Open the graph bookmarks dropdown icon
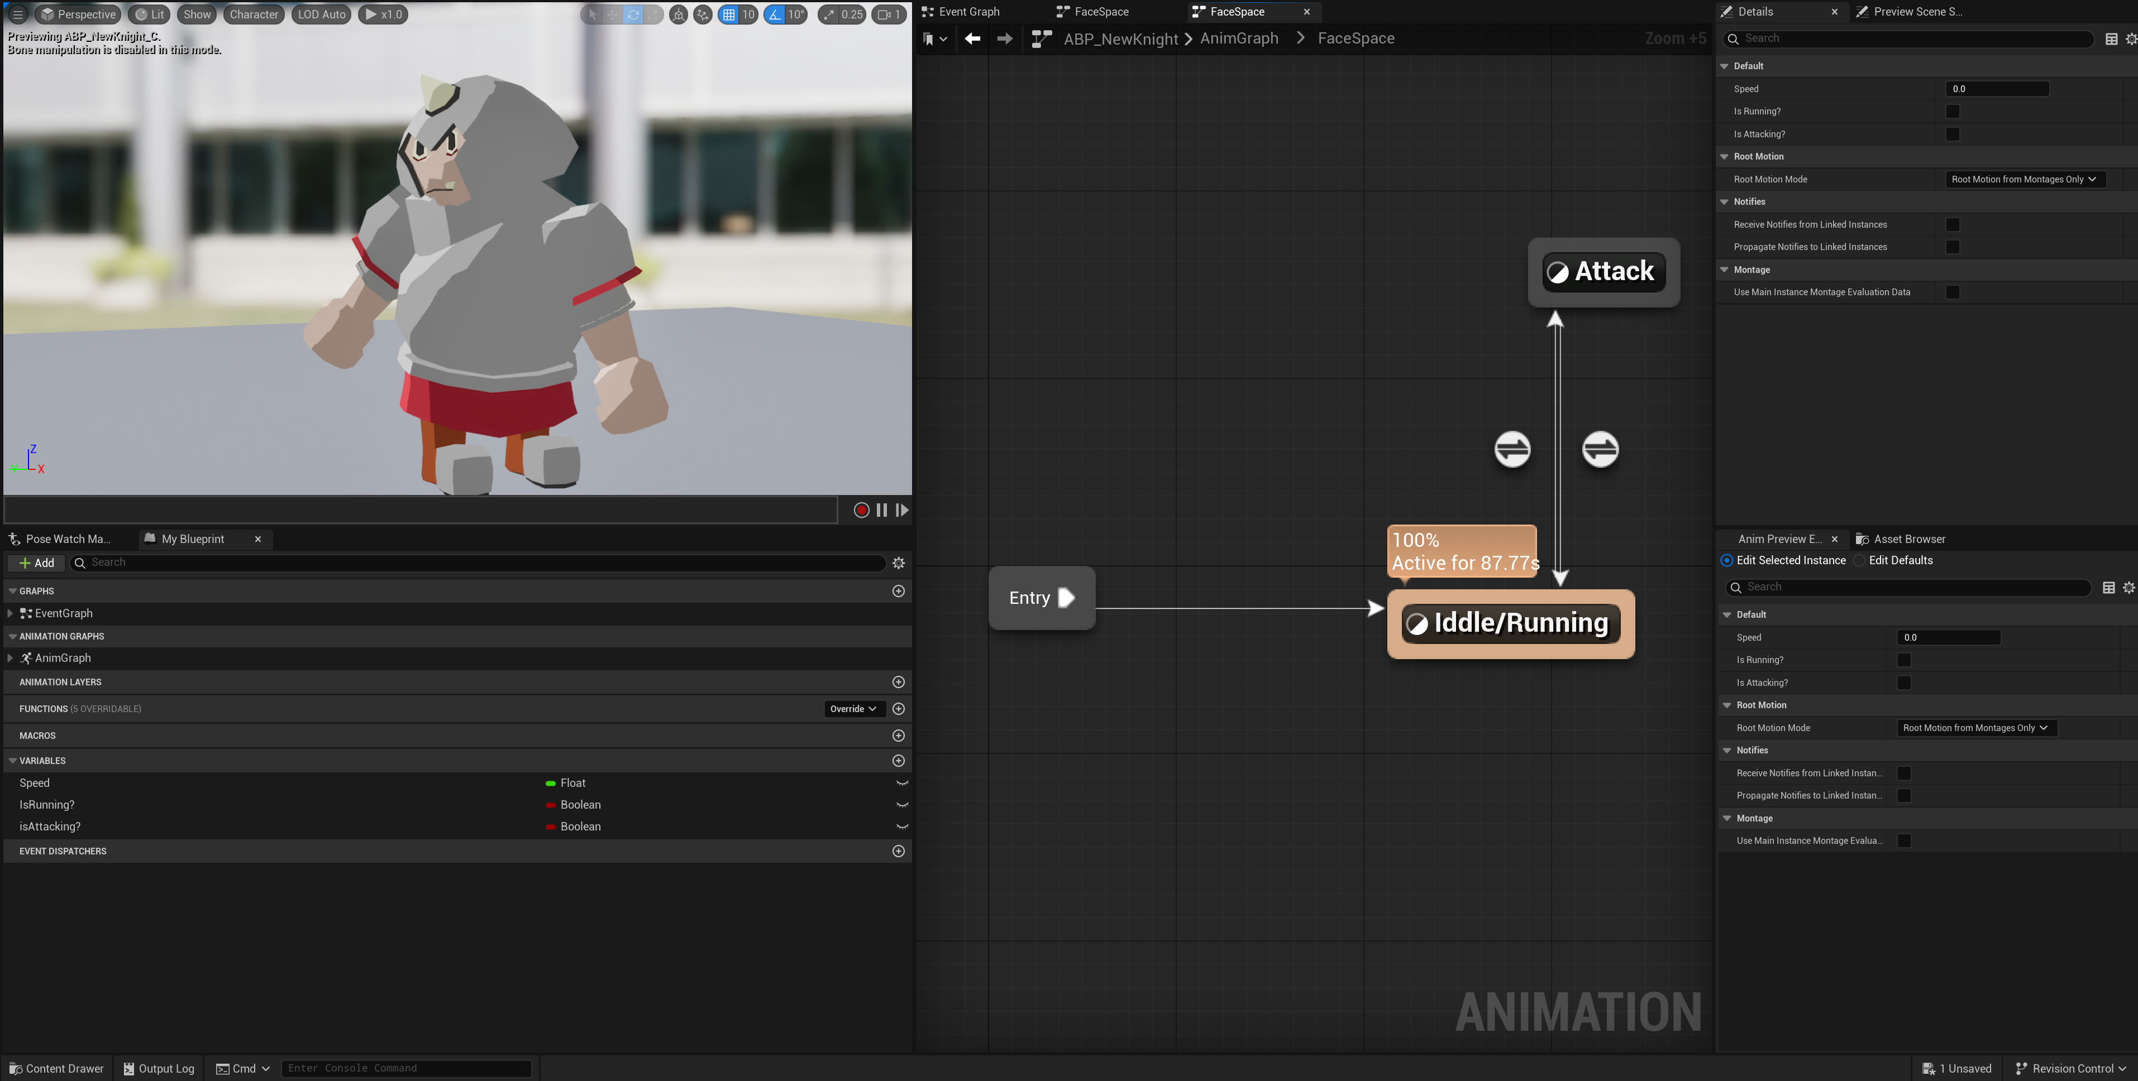Viewport: 2138px width, 1081px height. click(934, 38)
